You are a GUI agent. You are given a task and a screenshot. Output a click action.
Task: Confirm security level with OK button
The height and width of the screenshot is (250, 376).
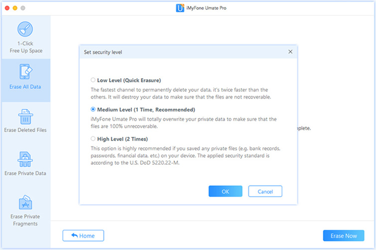tap(226, 191)
